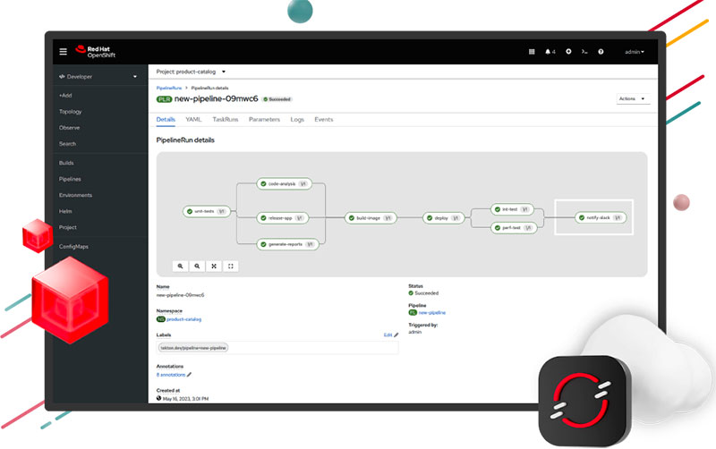Select the generate-reports task node
716x449 pixels.
click(287, 244)
